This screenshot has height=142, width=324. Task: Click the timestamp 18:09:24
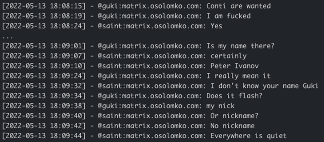coord(66,76)
